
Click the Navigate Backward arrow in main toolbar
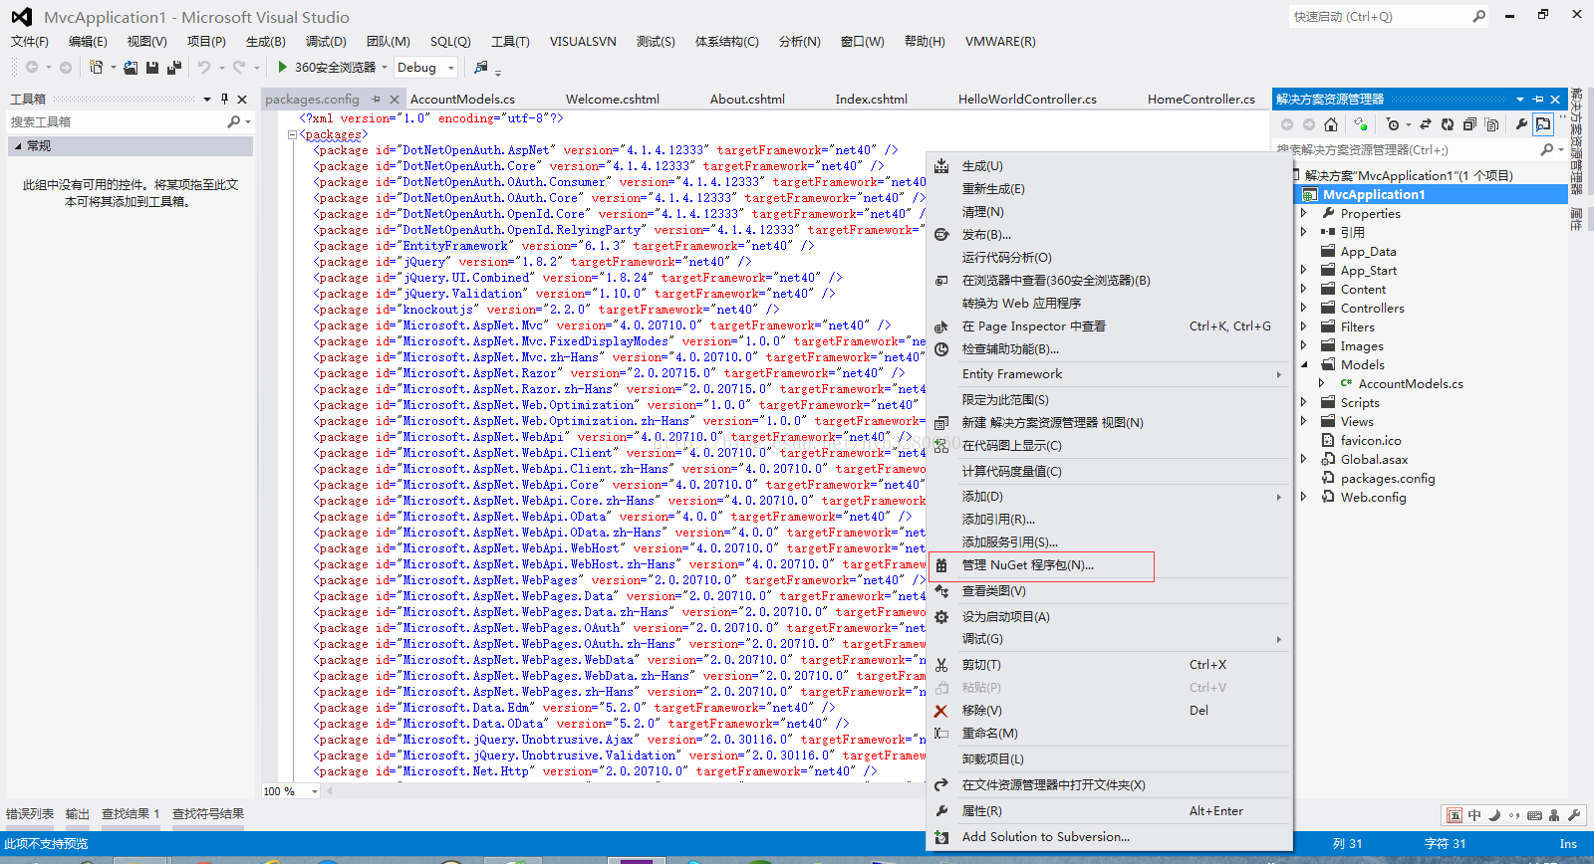32,67
